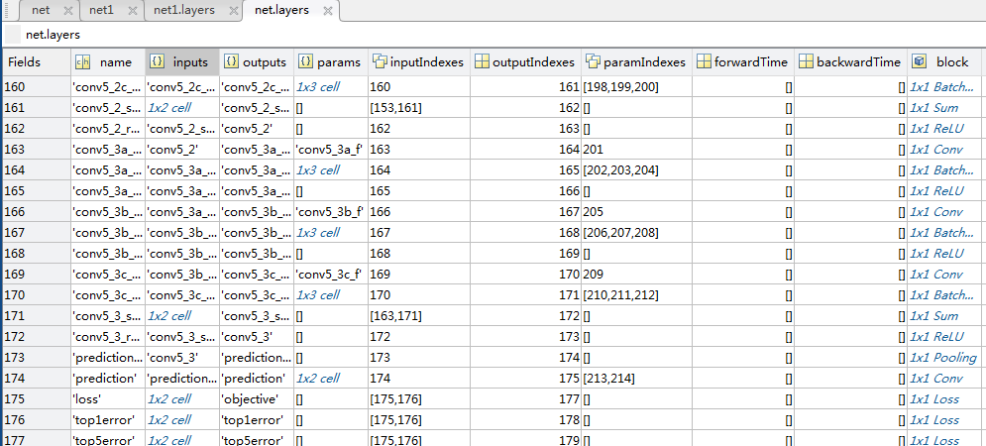This screenshot has height=446, width=986.
Task: Select the Fields column header
Action: (37, 62)
